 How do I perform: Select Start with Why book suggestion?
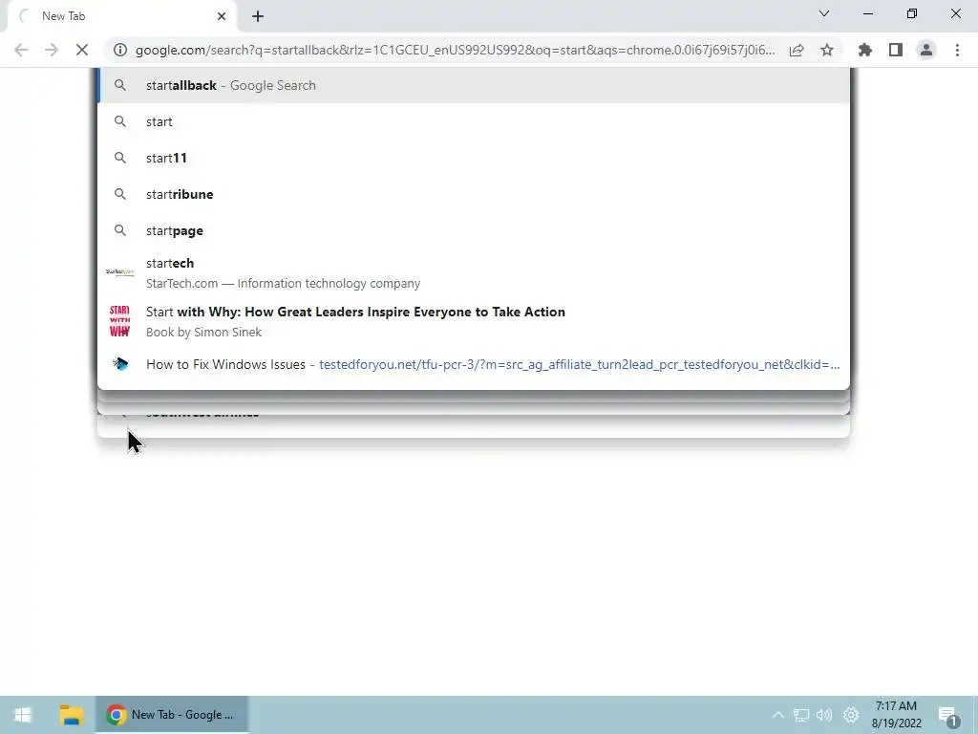(x=474, y=321)
